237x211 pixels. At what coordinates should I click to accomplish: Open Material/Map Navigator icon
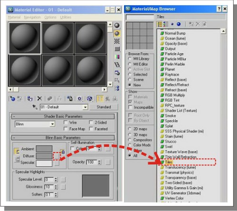tap(117, 88)
